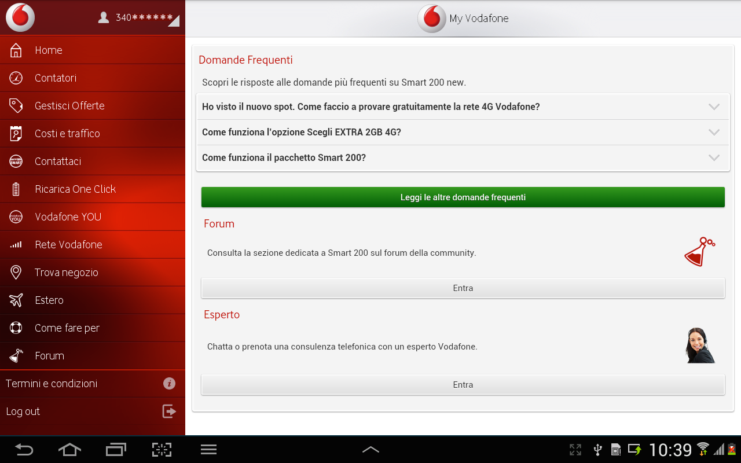Screen dimensions: 741x463
Task: Tap the up chevron in the navigation bar
Action: click(x=370, y=449)
